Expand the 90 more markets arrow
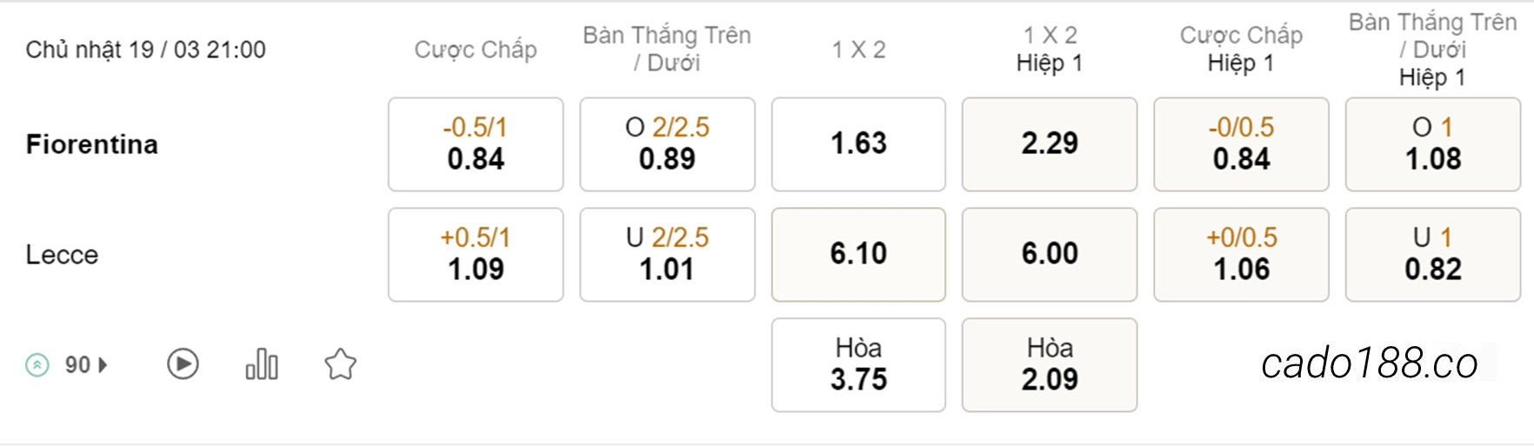 [x=103, y=364]
